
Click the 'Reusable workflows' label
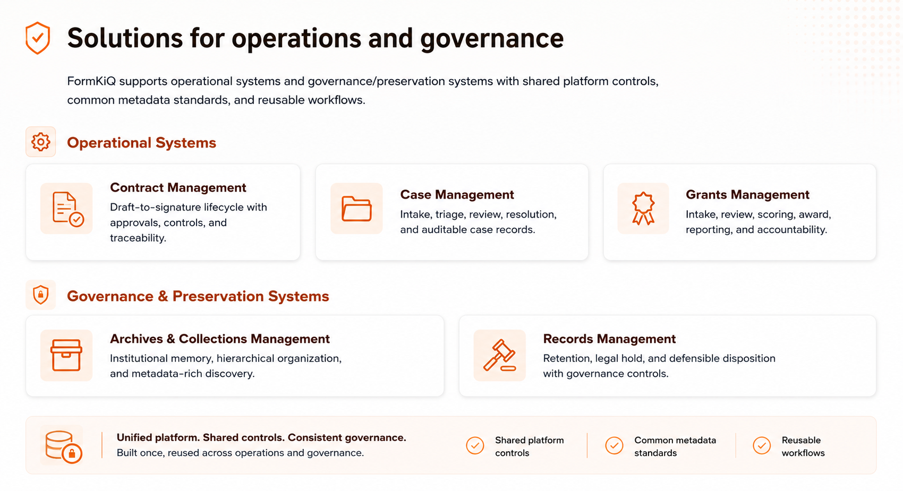[803, 446]
